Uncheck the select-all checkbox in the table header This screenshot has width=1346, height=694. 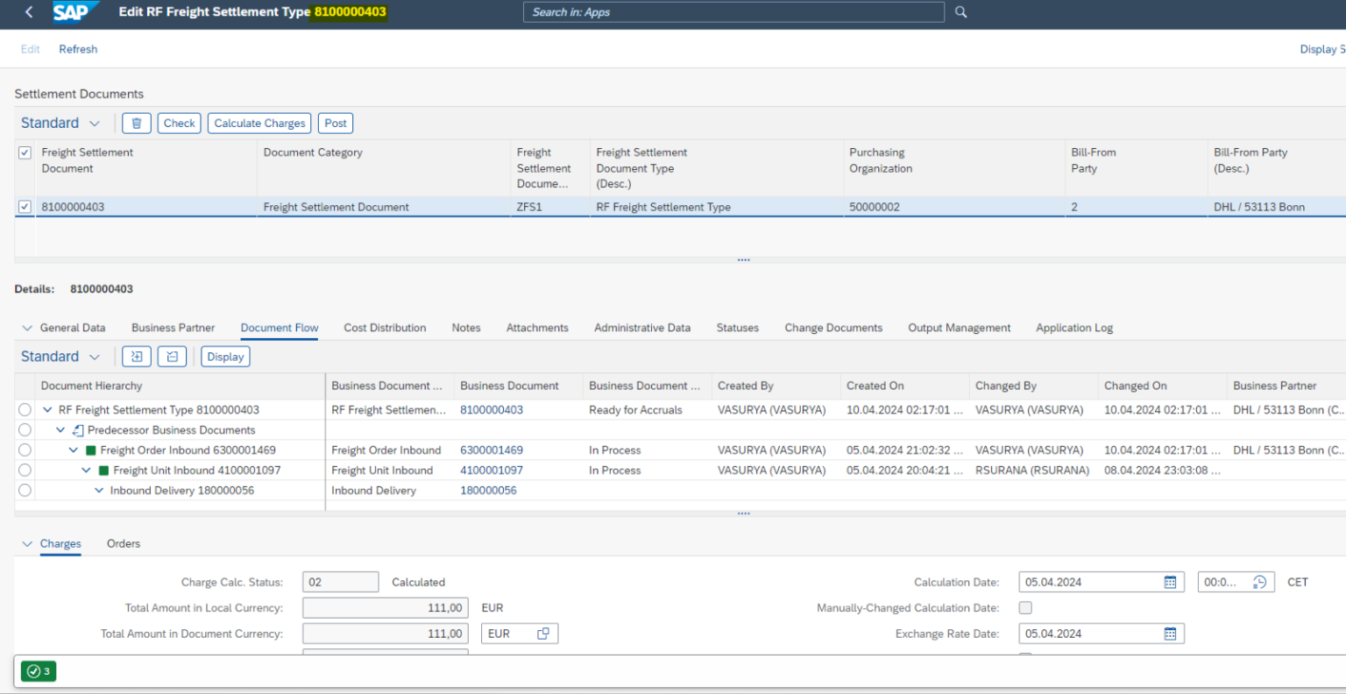(24, 152)
